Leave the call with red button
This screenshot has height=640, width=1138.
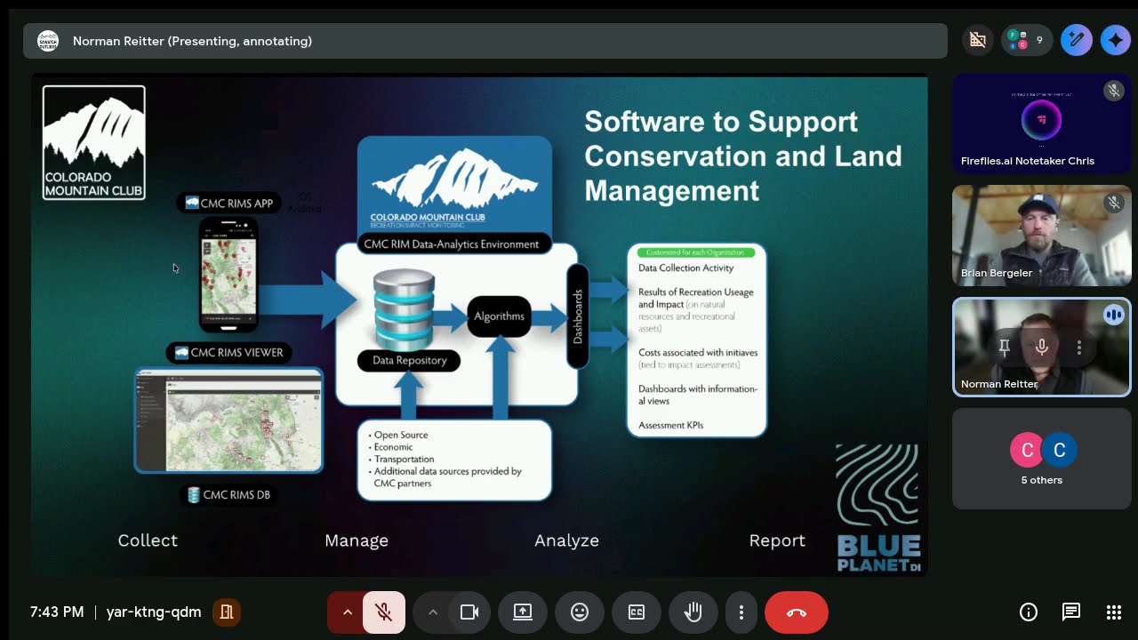[x=797, y=612]
